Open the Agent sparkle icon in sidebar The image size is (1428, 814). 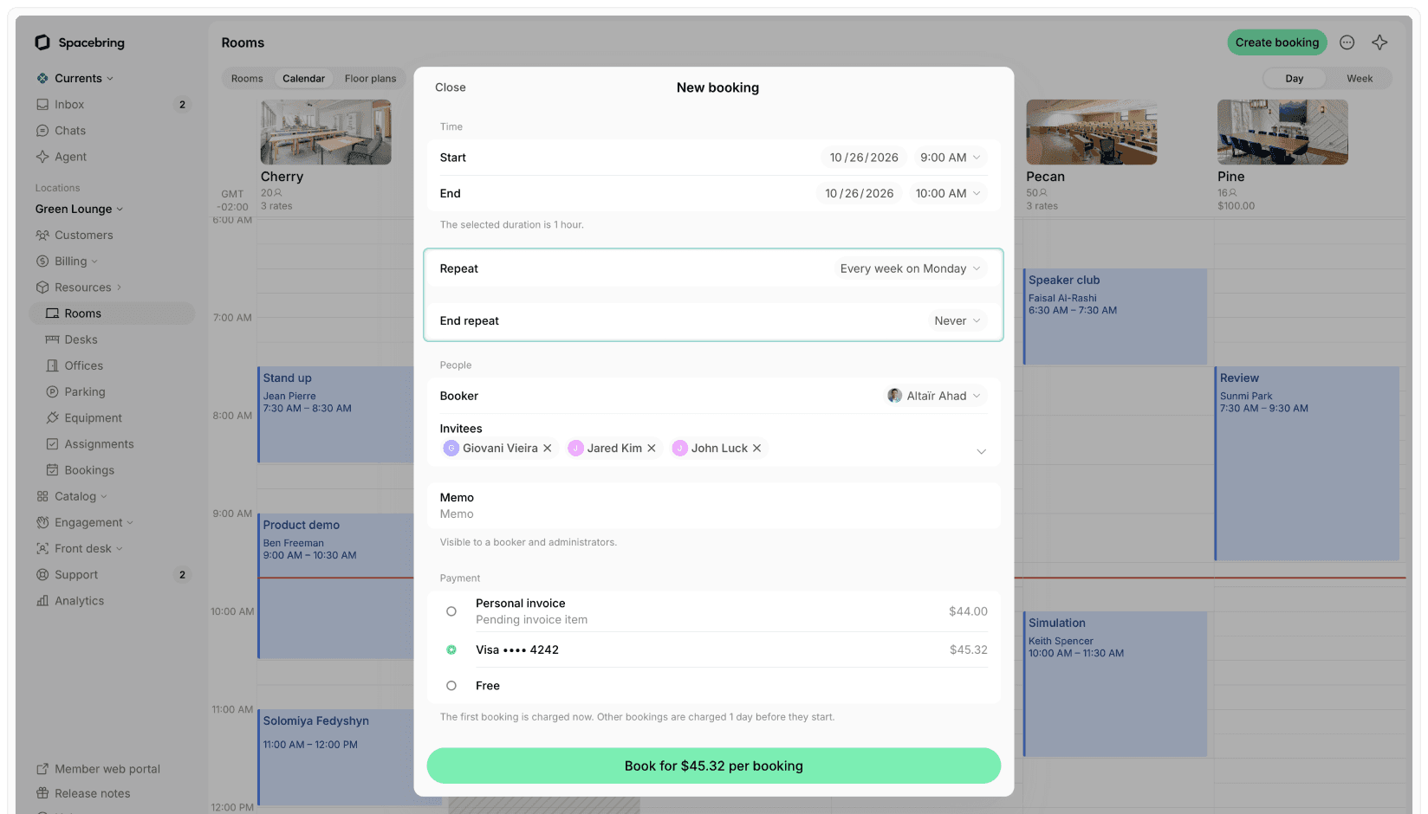point(42,157)
